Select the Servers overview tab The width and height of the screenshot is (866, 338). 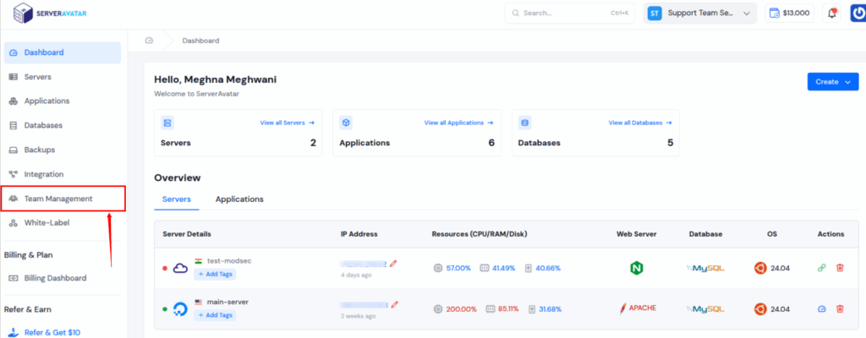coord(176,199)
